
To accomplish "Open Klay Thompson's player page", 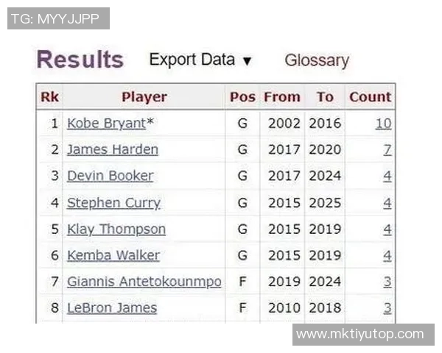I will 116,229.
